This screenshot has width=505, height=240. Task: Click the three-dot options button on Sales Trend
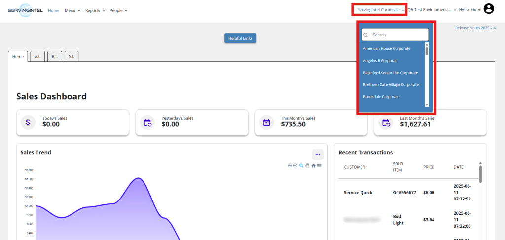[x=317, y=155]
